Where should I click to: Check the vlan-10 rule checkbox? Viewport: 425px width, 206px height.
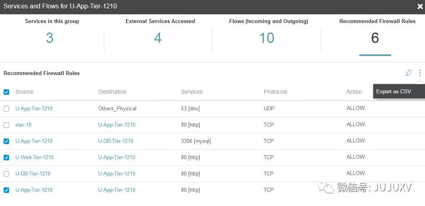click(6, 125)
